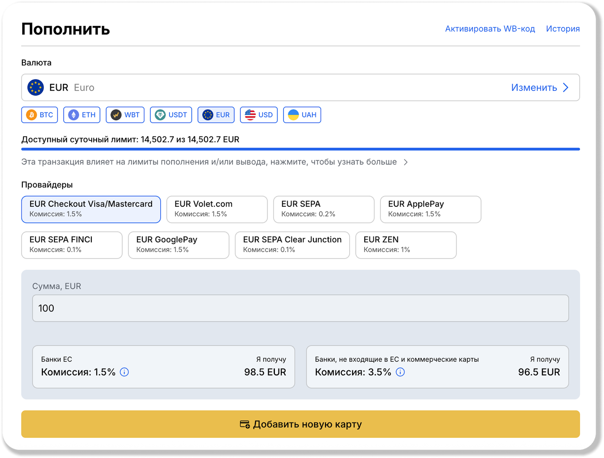This screenshot has height=458, width=604.
Task: Select the EUR ZEN provider
Action: [x=406, y=245]
